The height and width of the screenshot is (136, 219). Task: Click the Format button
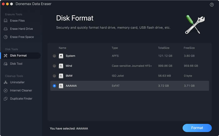(x=197, y=128)
